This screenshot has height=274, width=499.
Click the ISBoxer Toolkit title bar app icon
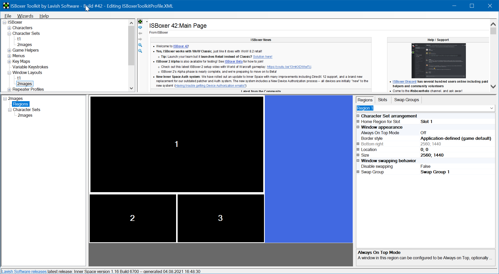(x=6, y=6)
